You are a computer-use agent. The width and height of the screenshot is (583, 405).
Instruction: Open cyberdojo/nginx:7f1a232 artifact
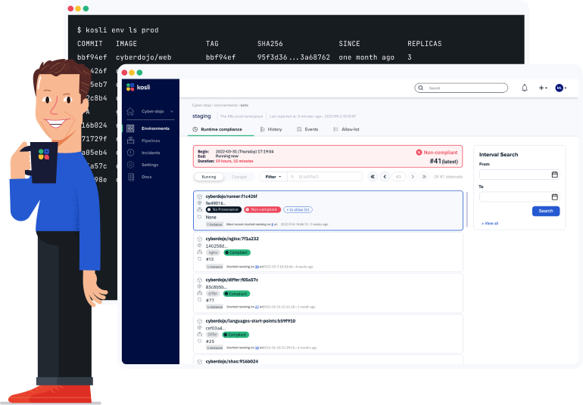point(232,239)
